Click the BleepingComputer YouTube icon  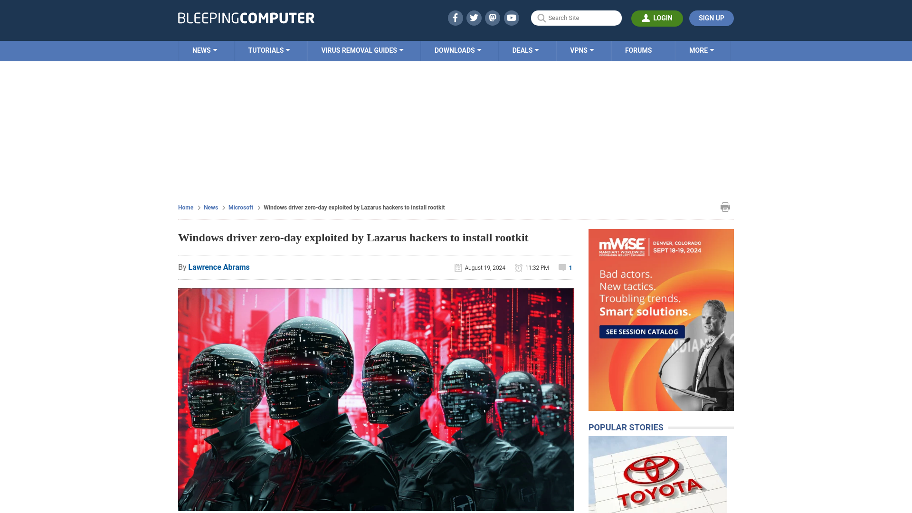coord(511,18)
